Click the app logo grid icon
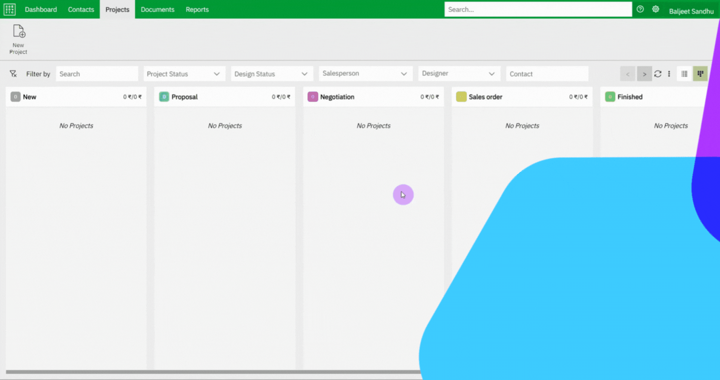Viewport: 720px width, 380px height. 9,9
